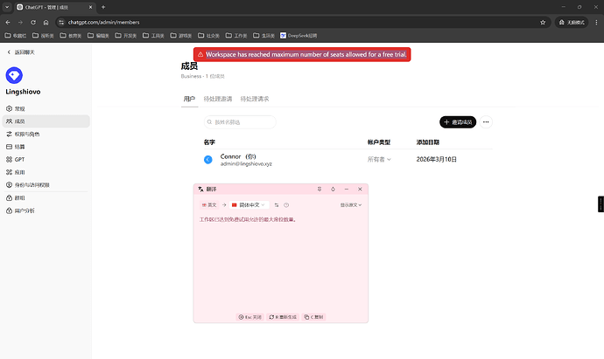Click the Lingshiovo workspace logo
604x359 pixels.
coord(14,75)
